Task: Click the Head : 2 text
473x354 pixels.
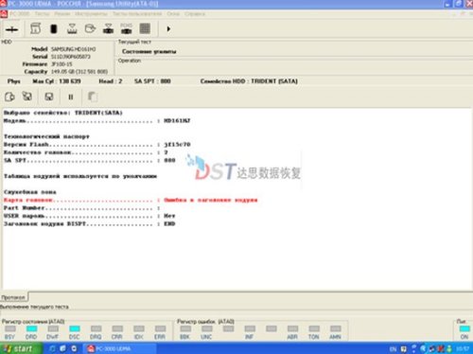Action: click(111, 81)
